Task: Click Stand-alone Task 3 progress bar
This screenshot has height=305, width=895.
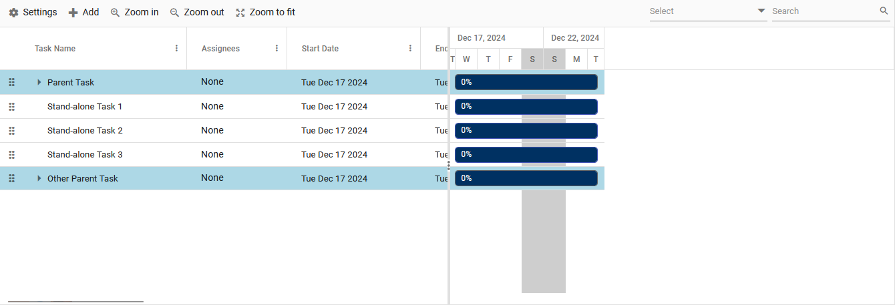Action: point(526,154)
